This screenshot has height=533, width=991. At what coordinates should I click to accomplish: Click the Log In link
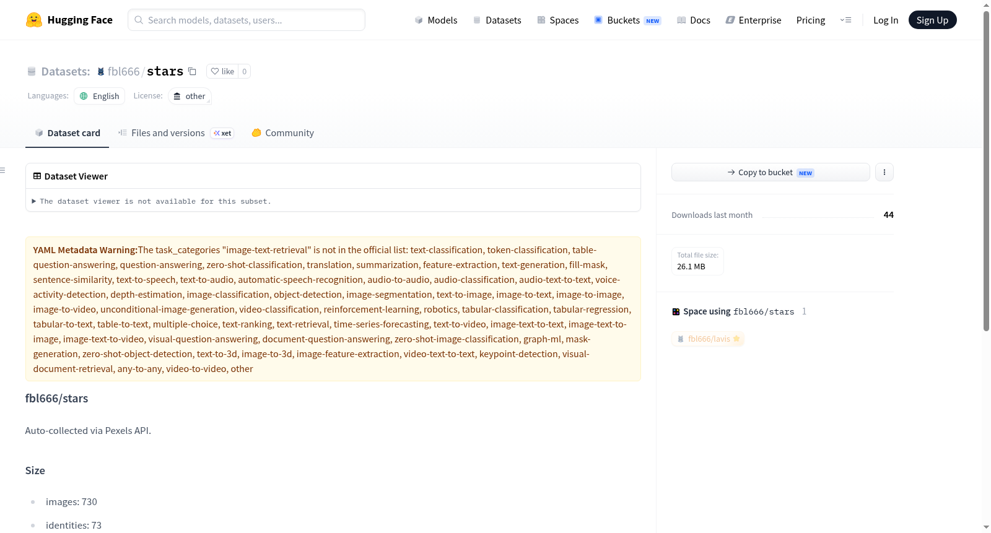[x=886, y=20]
